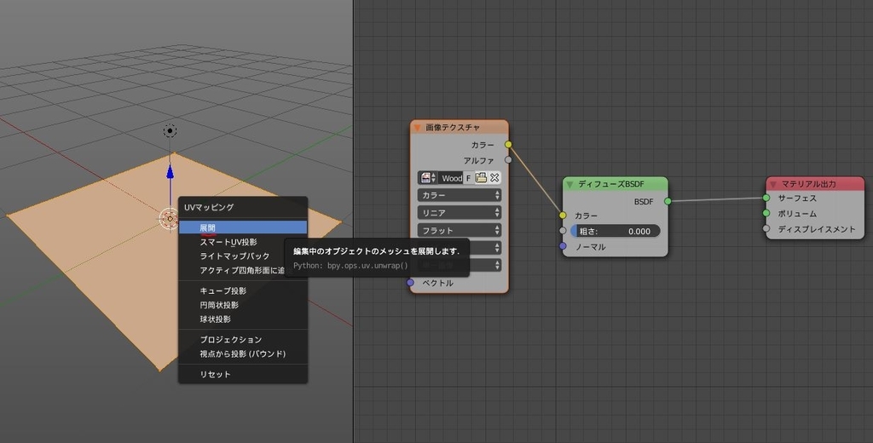Image resolution: width=873 pixels, height=443 pixels.
Task: Click the gray アルファ output socket
Action: (508, 159)
